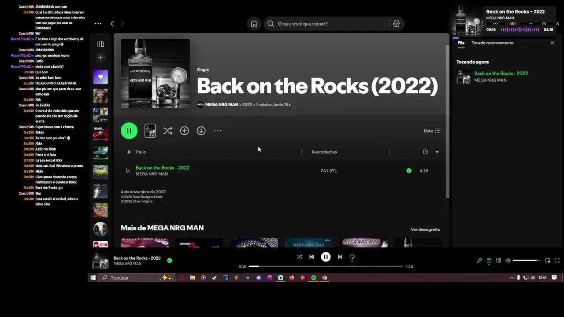Switch to the Fila tab
Image resolution: width=564 pixels, height=317 pixels.
[461, 43]
